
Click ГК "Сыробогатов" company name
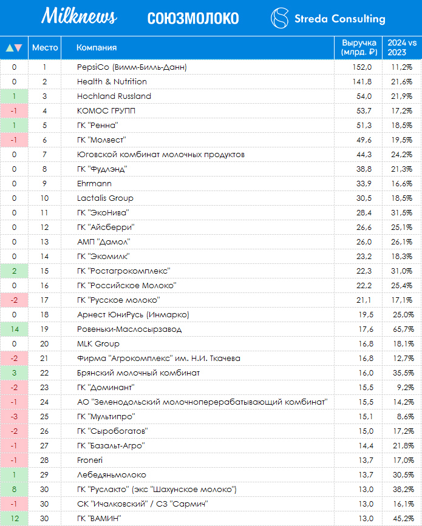coord(112,431)
